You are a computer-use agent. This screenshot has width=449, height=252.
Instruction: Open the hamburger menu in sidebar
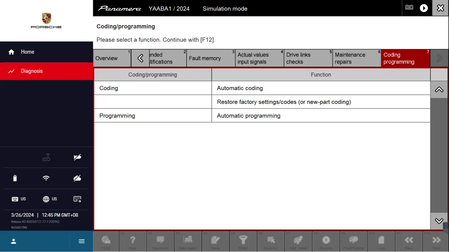pyautogui.click(x=82, y=241)
